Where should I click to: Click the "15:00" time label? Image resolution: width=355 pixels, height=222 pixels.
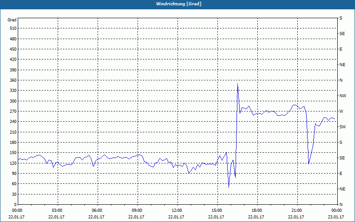coord(217,210)
